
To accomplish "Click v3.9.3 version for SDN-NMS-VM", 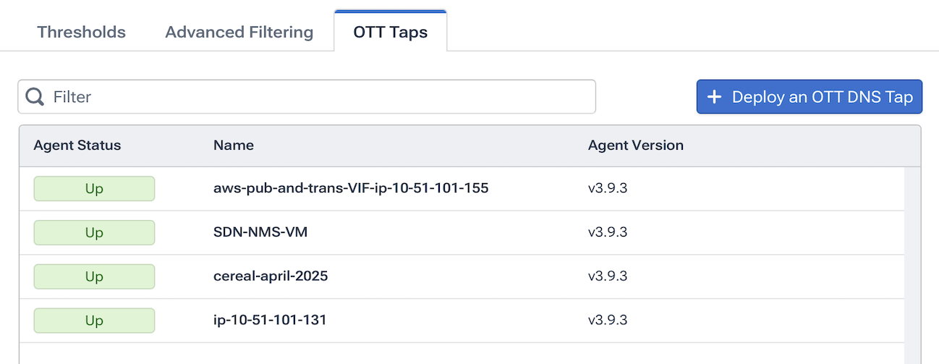I will [x=608, y=232].
